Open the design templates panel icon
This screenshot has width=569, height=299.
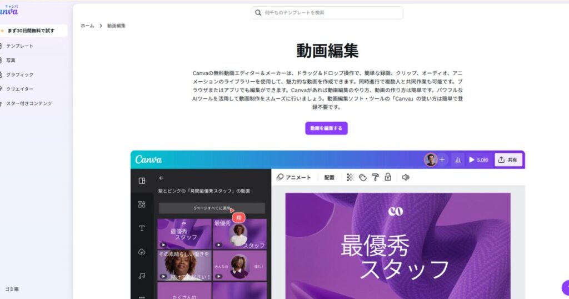pos(142,181)
